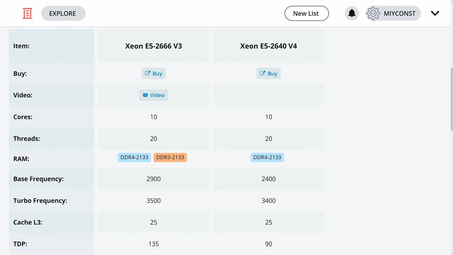Expand the account chevron dropdown
Image resolution: width=453 pixels, height=255 pixels.
tap(435, 13)
